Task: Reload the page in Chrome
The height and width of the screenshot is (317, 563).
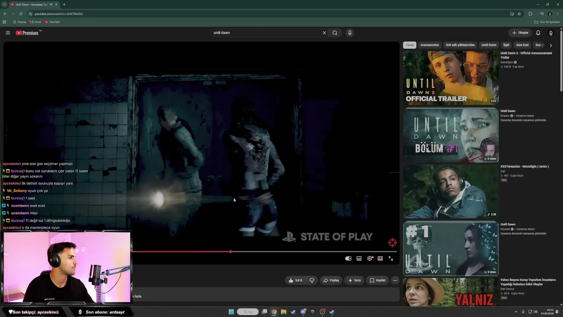Action: pos(21,14)
